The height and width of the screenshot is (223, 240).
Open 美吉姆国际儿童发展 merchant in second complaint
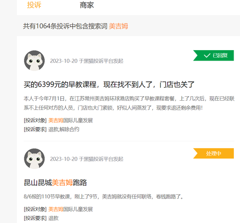(71, 209)
